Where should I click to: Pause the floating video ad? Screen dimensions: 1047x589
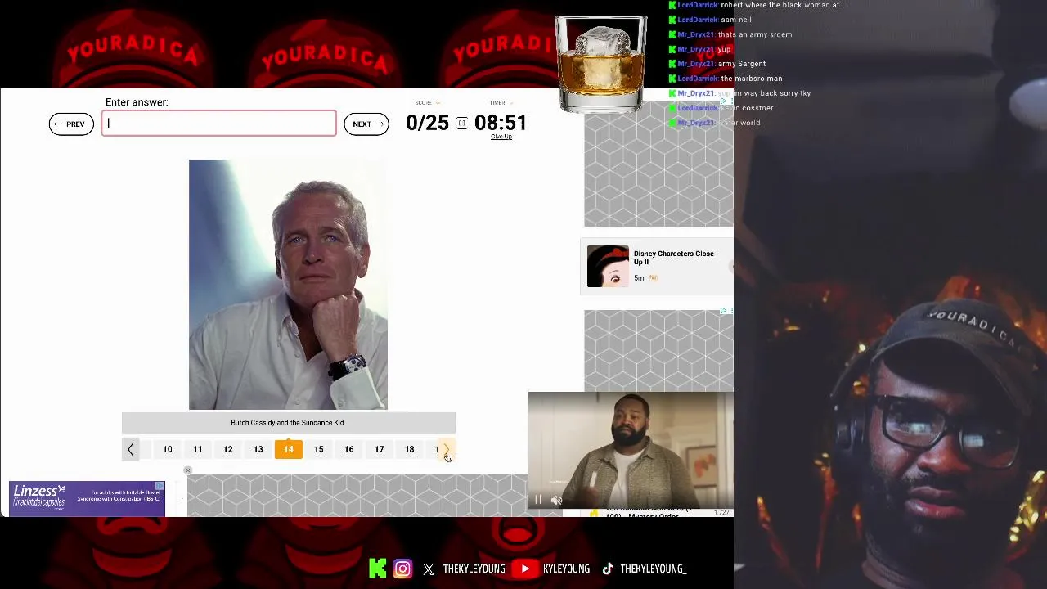coord(538,500)
